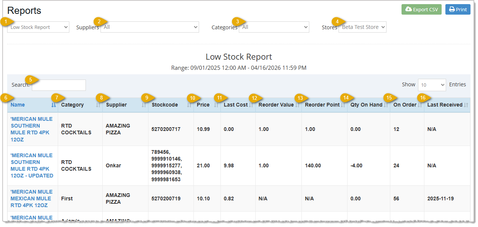
Task: Click the sort icon on Supplier column
Action: (144, 105)
